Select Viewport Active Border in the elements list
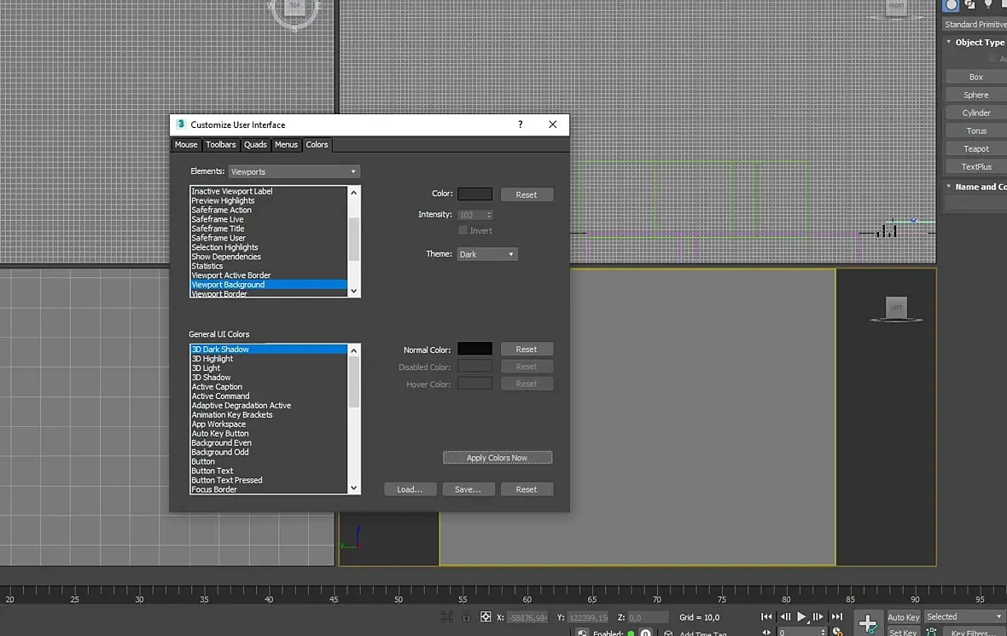Viewport: 1007px width, 636px height. point(231,275)
